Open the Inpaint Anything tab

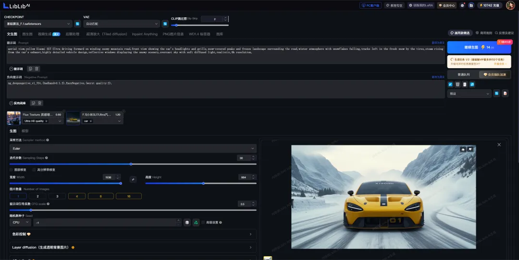click(x=145, y=34)
